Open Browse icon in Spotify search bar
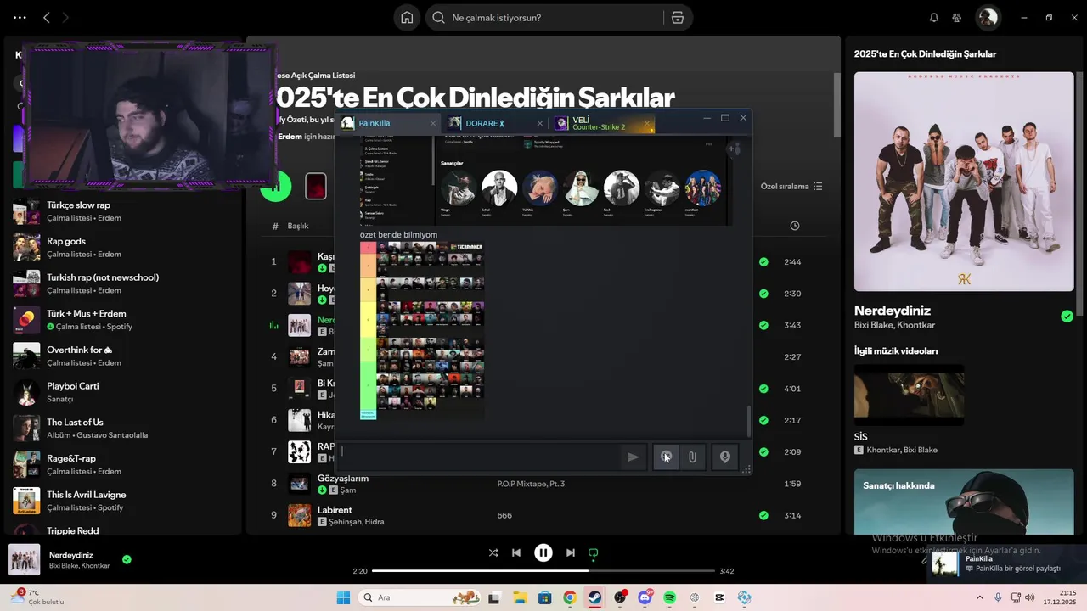The height and width of the screenshot is (611, 1087). click(x=677, y=18)
